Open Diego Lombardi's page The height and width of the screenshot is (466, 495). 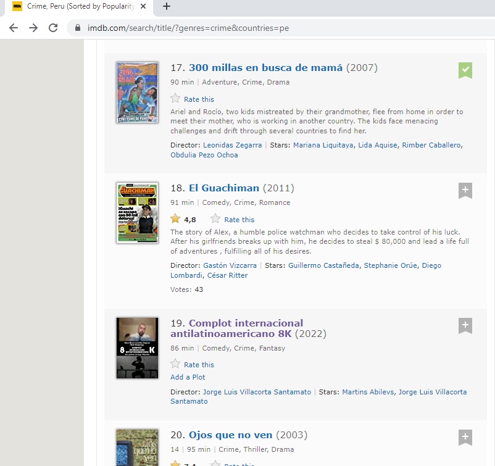coord(431,265)
